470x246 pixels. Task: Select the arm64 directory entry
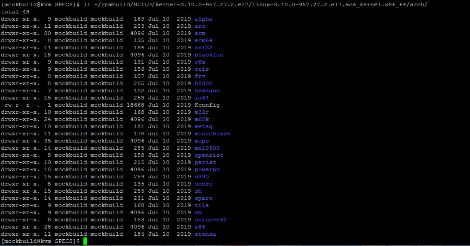(203, 40)
